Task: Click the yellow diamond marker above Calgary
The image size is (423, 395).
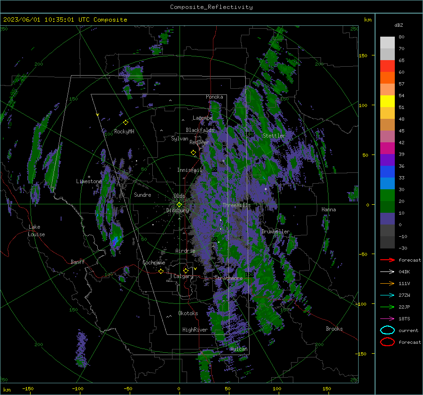Action: point(186,271)
